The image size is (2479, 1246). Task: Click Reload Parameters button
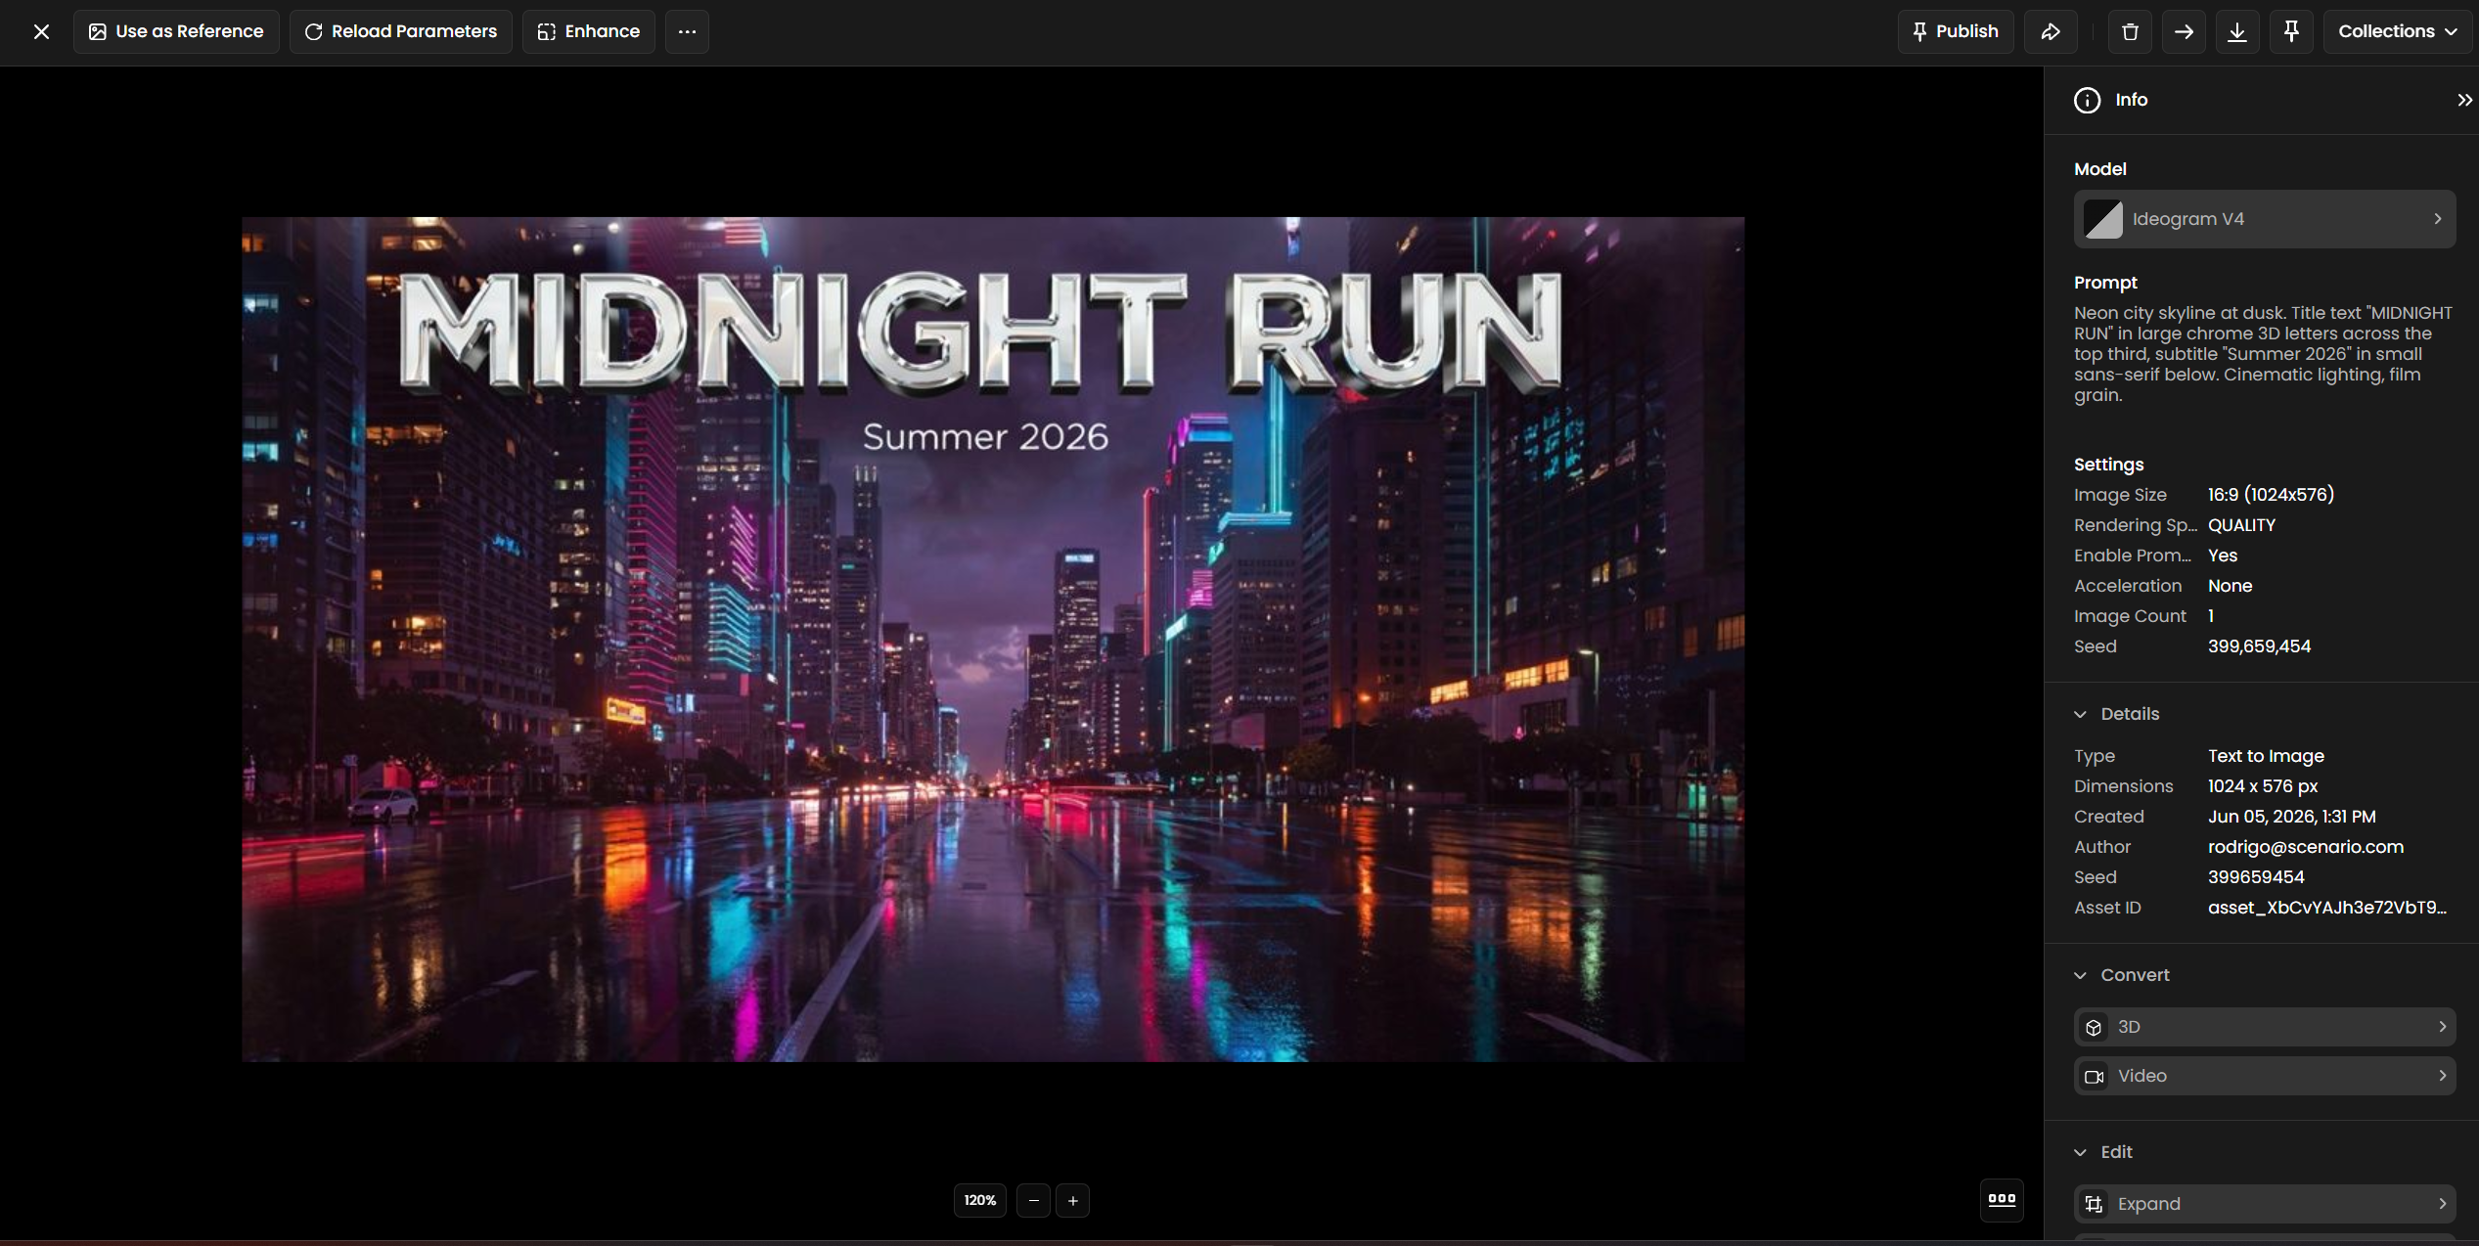[401, 31]
